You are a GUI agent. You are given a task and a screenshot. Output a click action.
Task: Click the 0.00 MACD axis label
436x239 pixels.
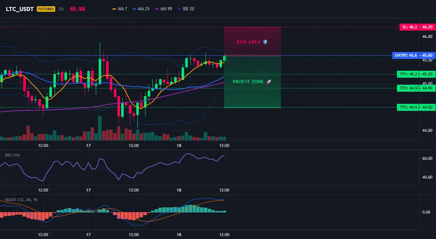point(426,212)
